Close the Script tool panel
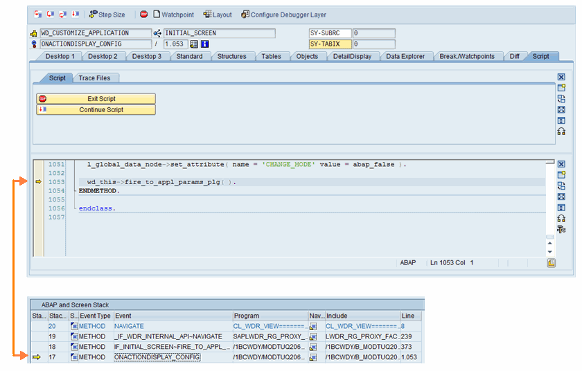This screenshot has width=582, height=371. [561, 78]
